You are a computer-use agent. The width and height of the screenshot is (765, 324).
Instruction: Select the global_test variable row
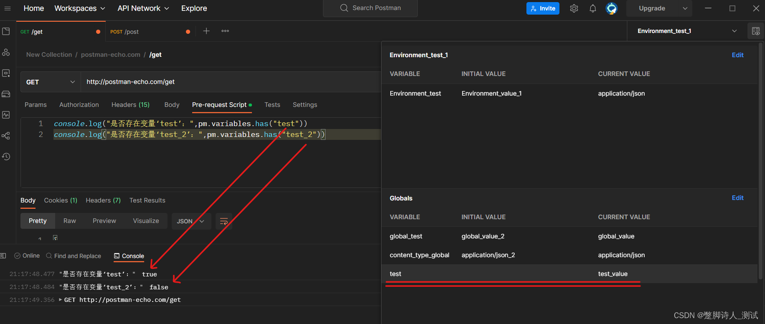point(569,236)
